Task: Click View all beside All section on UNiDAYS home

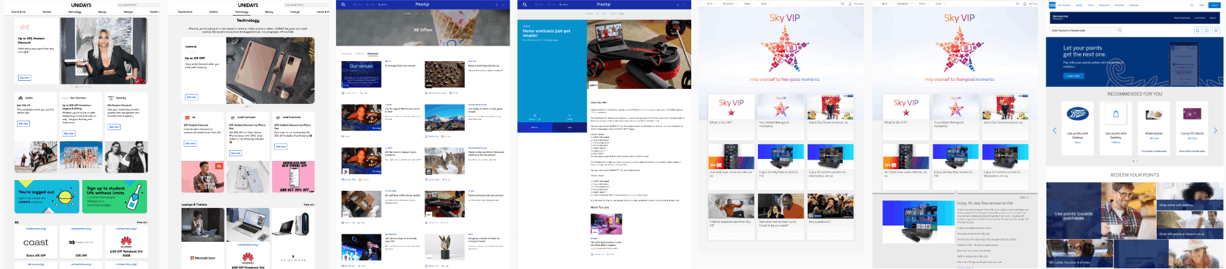Action: coord(142,222)
